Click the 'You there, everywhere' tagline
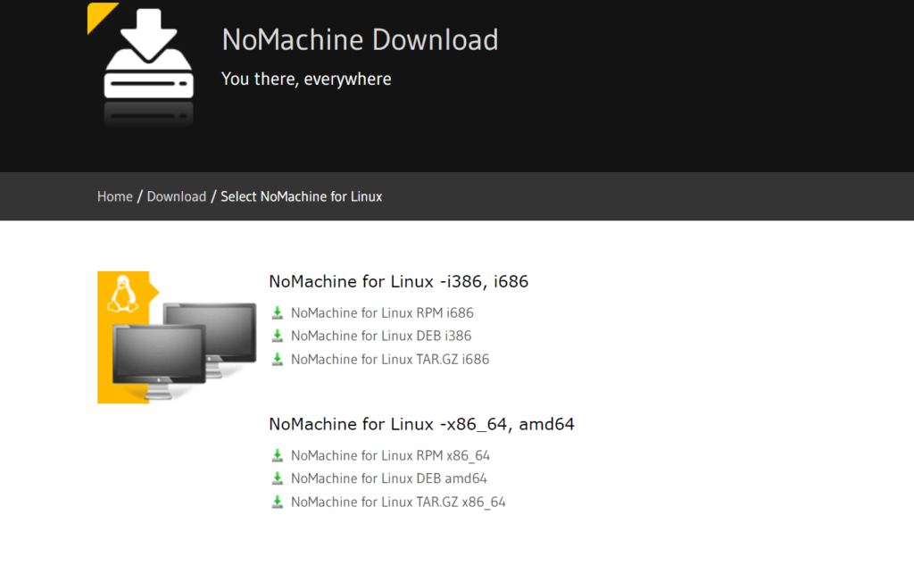Image resolution: width=914 pixels, height=582 pixels. coord(307,79)
